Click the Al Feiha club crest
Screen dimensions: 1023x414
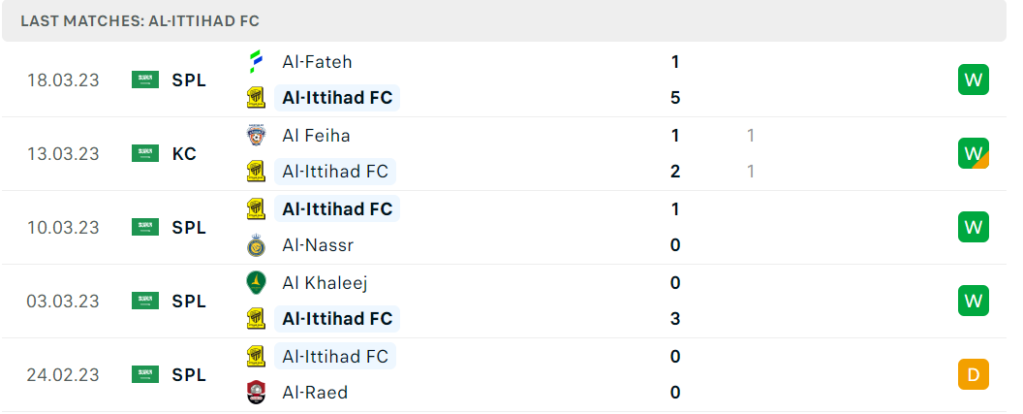pos(256,135)
